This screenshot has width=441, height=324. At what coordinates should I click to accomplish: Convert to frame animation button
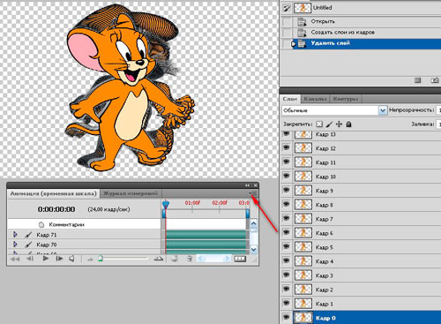click(x=240, y=259)
